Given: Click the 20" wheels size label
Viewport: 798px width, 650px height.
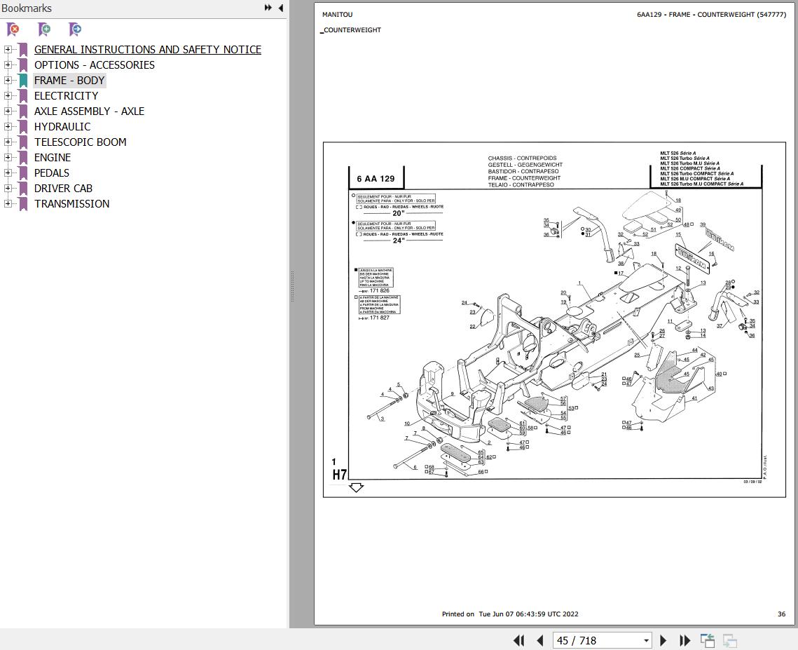Looking at the screenshot, I should click(399, 213).
